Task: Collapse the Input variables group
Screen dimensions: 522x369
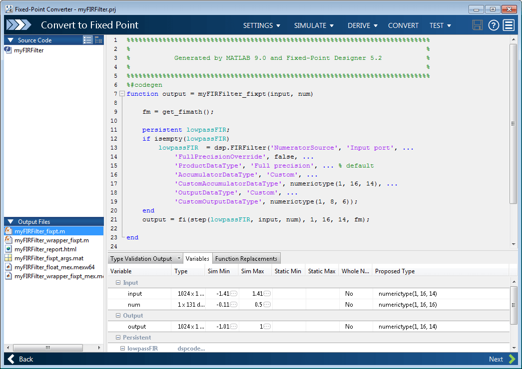Action: 118,283
